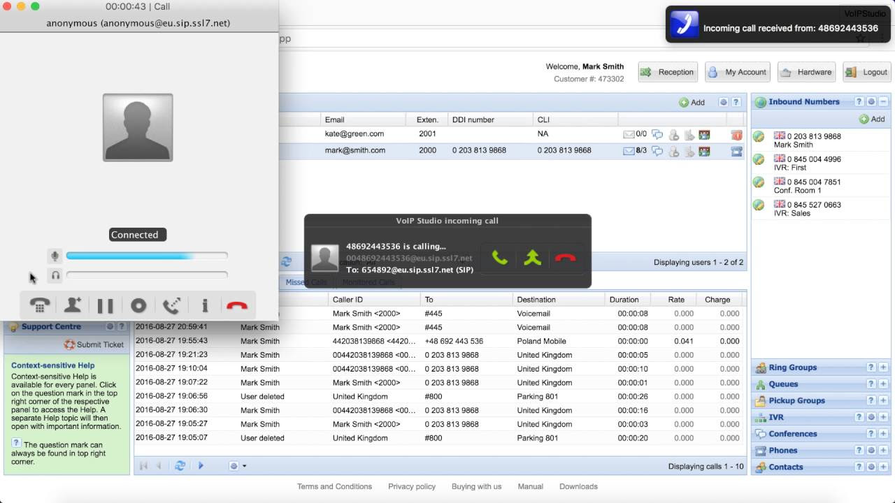
Task: Start recording the connected call
Action: (x=138, y=305)
